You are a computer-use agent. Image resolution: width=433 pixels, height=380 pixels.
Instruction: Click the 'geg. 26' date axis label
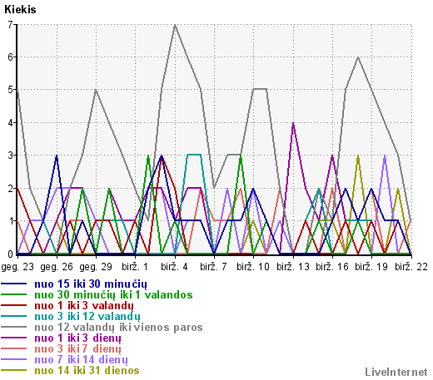tap(57, 267)
